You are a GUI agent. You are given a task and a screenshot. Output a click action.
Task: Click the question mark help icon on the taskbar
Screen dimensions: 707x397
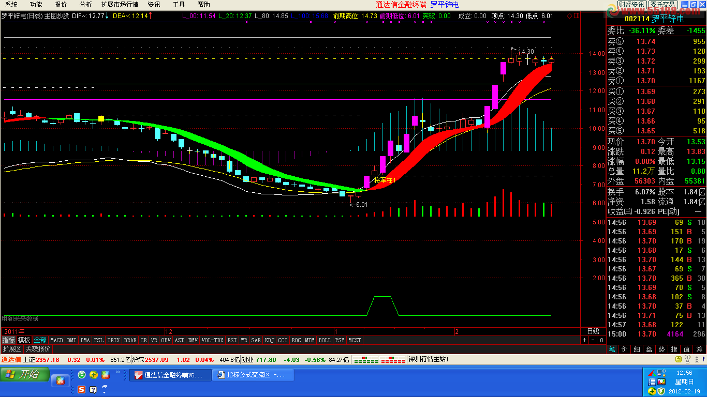(93, 389)
